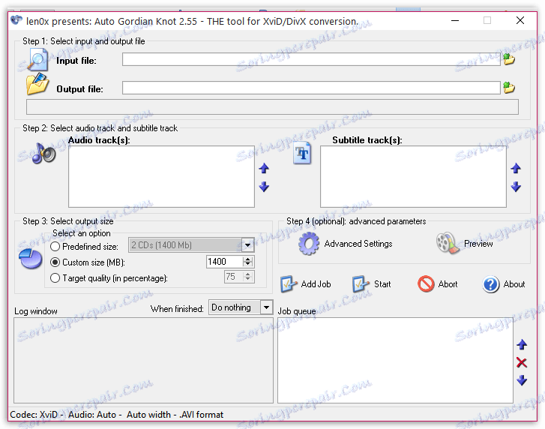Click the custom size 1400 field

[225, 262]
